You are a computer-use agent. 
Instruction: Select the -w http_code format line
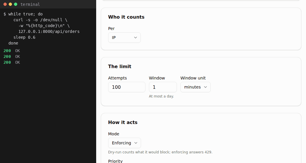click(x=44, y=26)
